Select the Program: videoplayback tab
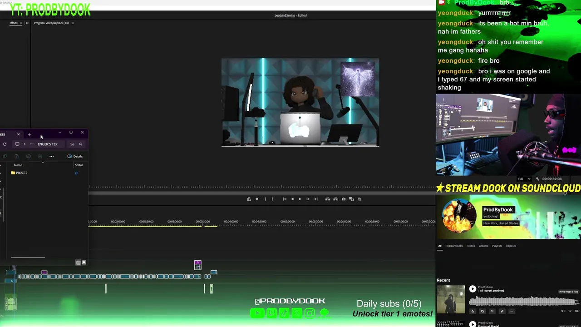581x327 pixels. coord(51,23)
